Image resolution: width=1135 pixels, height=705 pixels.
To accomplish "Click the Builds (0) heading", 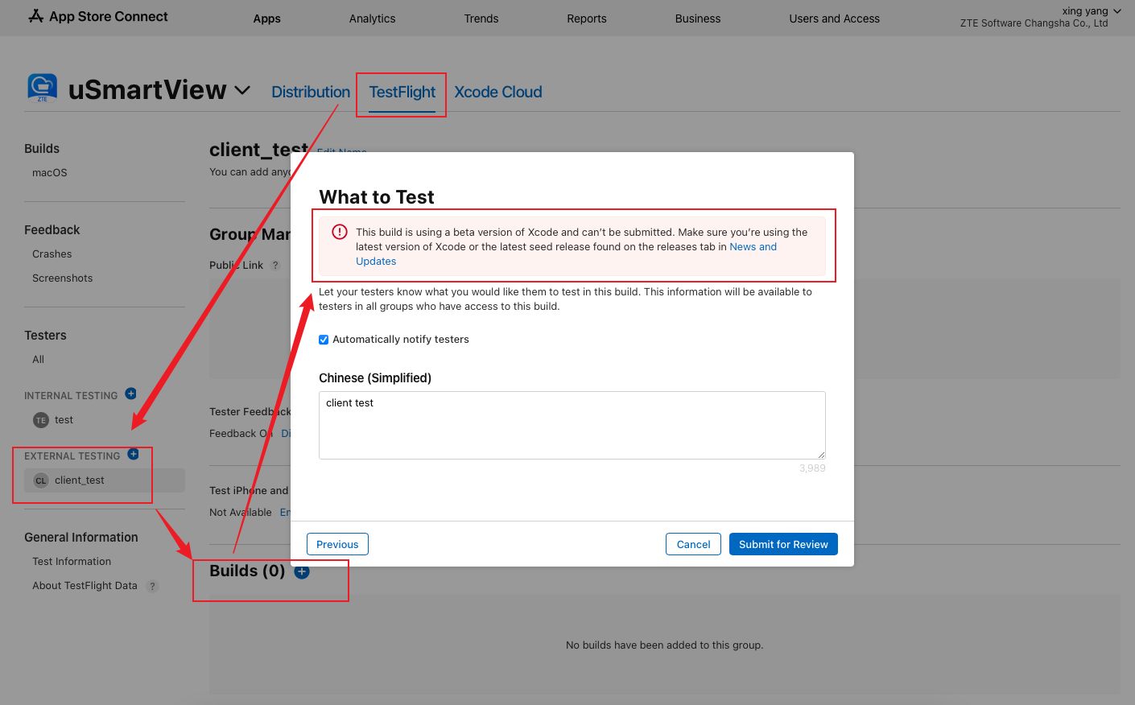I will pos(247,571).
